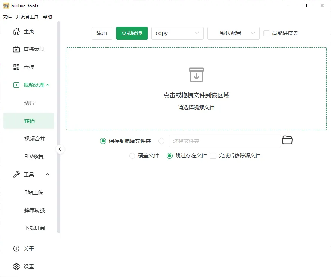Open the copy preset dropdown
This screenshot has height=277, width=331.
coord(177,33)
